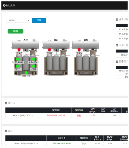The width and height of the screenshot is (129, 148).
Task: Click the red 부싱C status indicator
Action: (79, 49)
